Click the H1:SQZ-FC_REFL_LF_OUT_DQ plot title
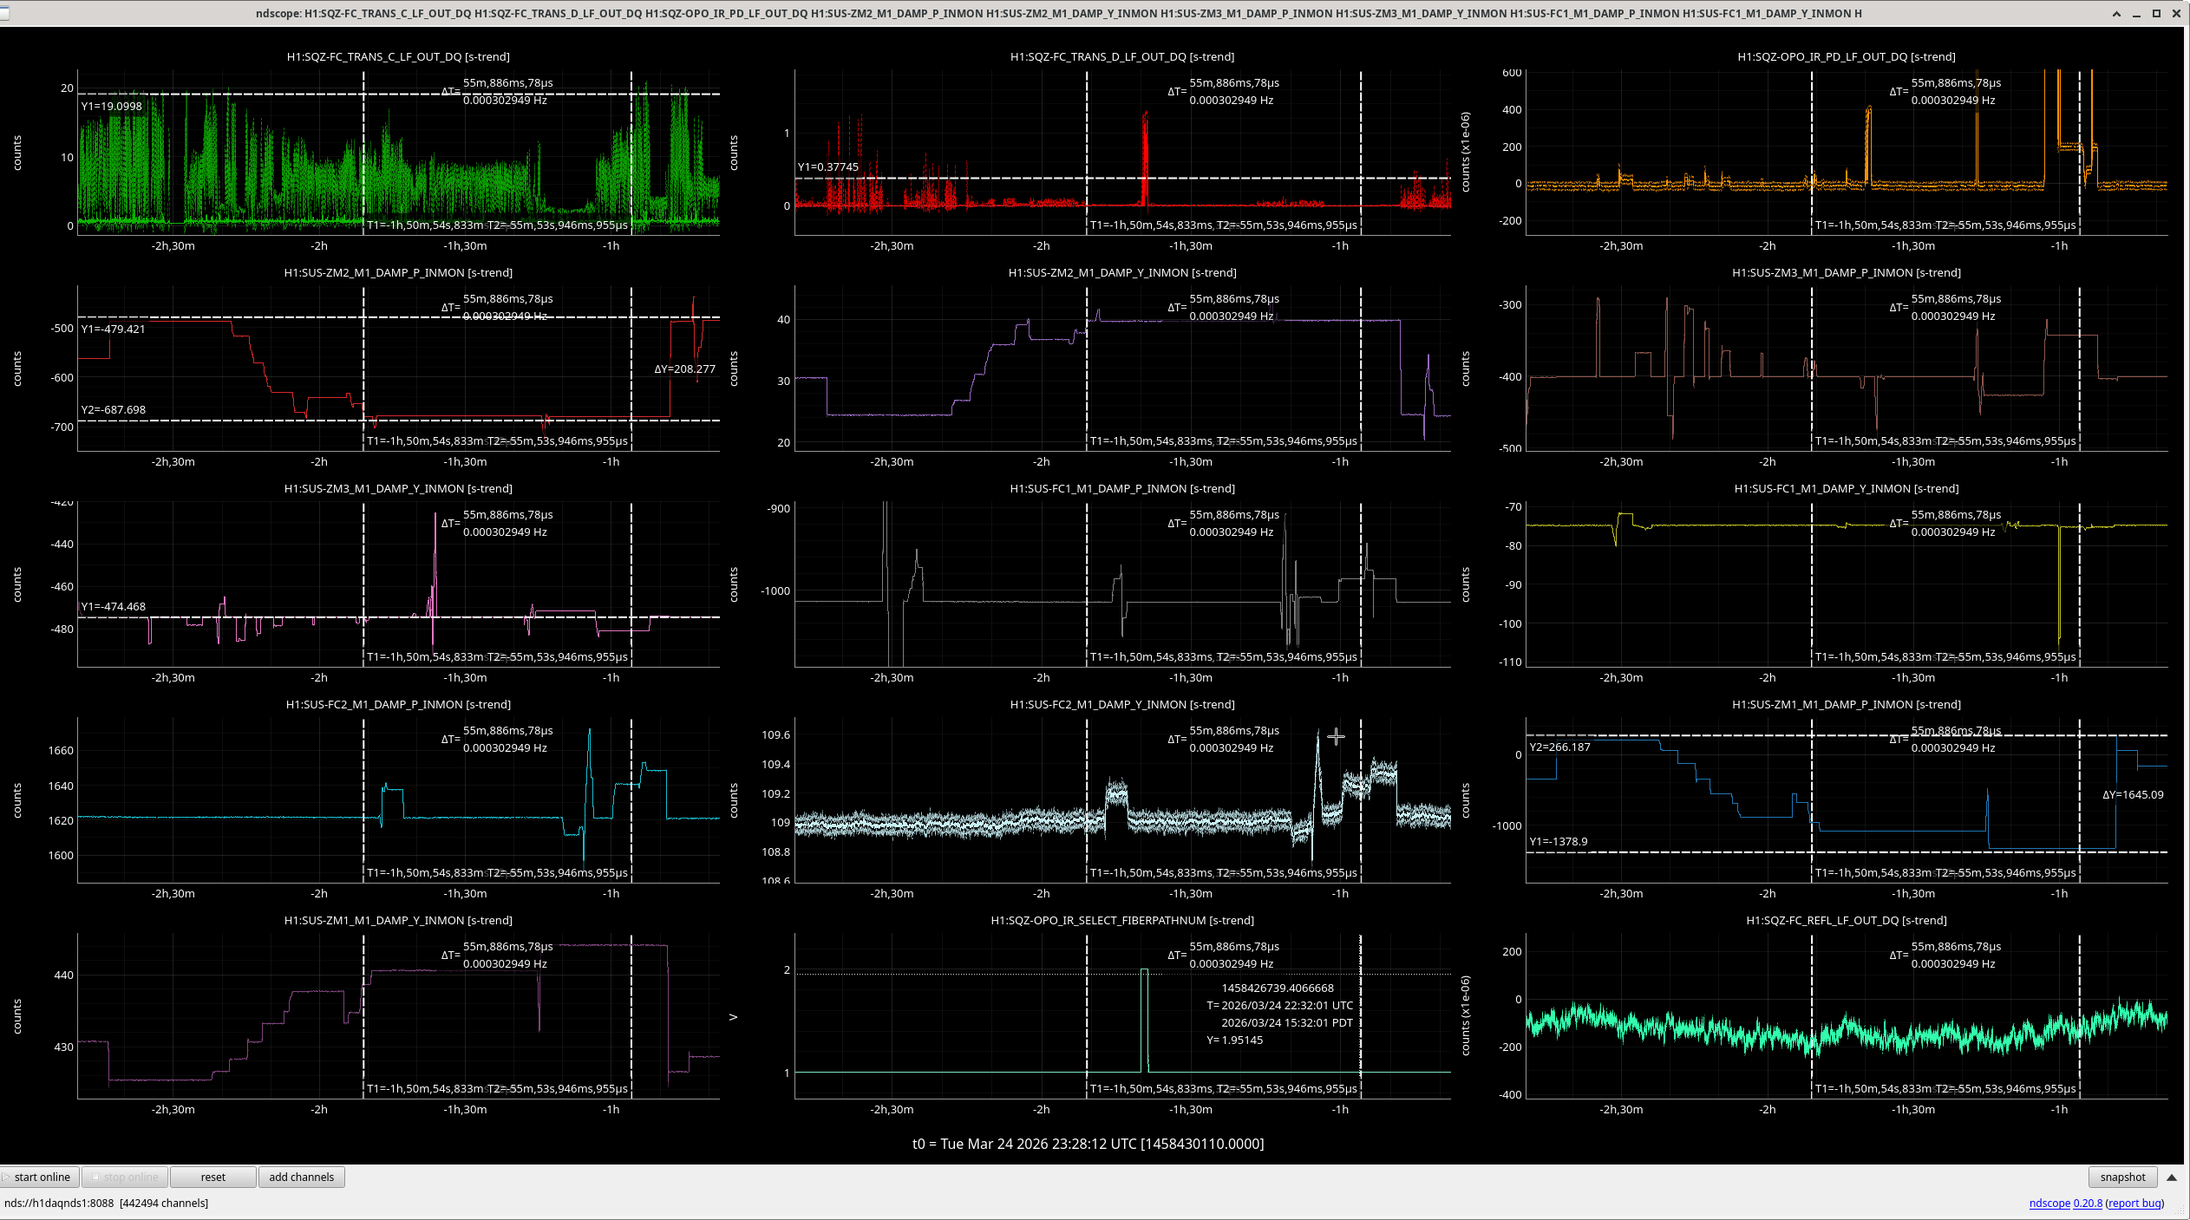The image size is (2190, 1220). point(1847,920)
